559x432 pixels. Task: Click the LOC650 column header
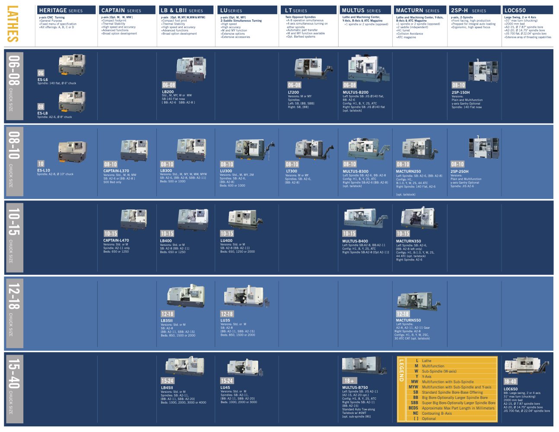(x=528, y=10)
